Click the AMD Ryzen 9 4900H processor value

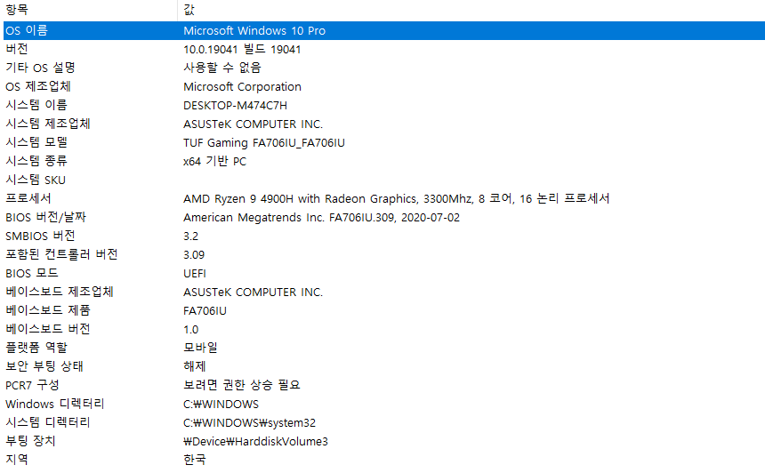point(396,198)
